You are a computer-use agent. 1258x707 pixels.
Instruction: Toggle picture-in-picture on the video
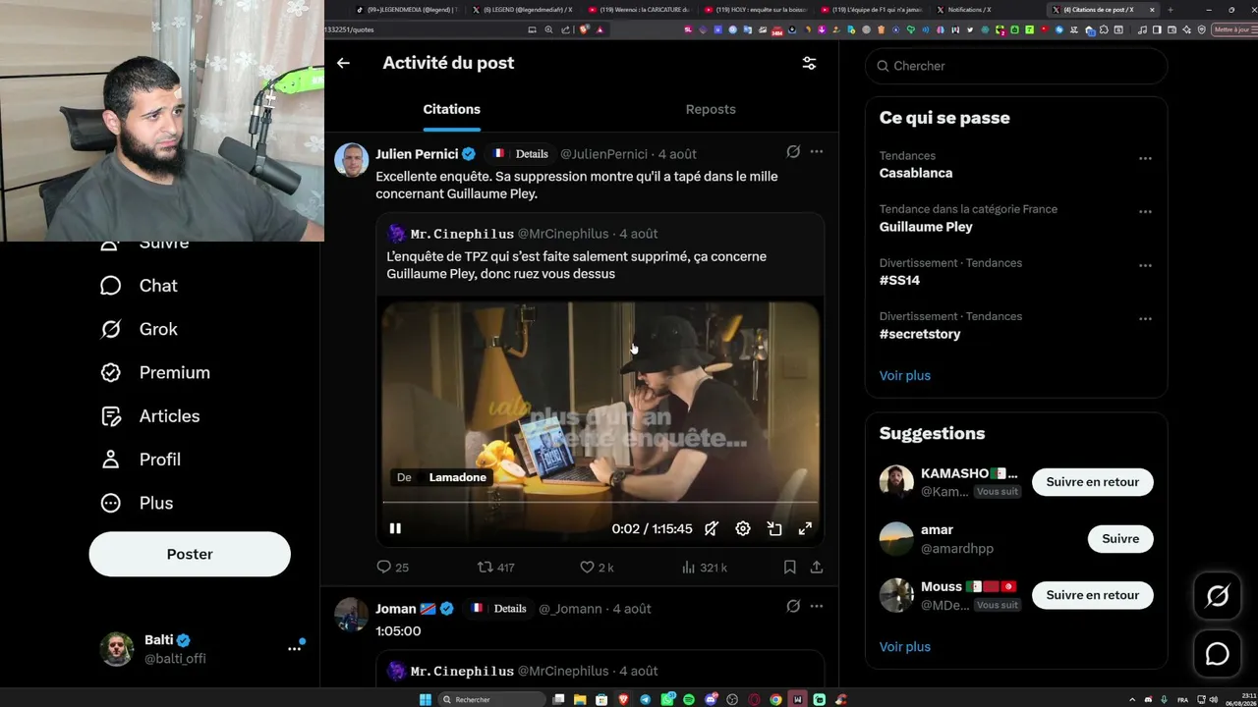pyautogui.click(x=774, y=528)
